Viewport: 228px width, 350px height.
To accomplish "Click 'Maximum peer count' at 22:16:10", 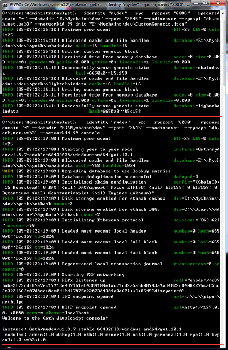I will [86, 30].
